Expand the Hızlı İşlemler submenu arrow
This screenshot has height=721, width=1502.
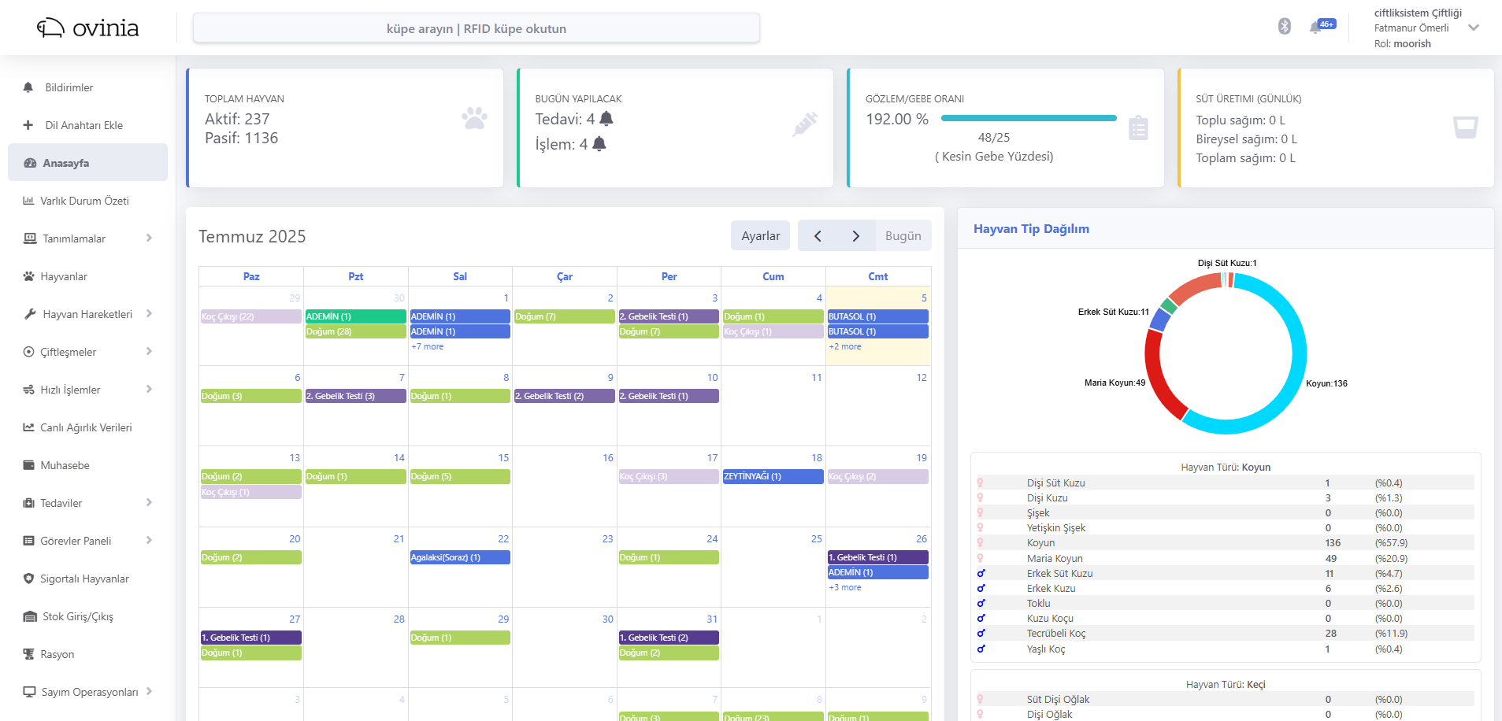149,389
